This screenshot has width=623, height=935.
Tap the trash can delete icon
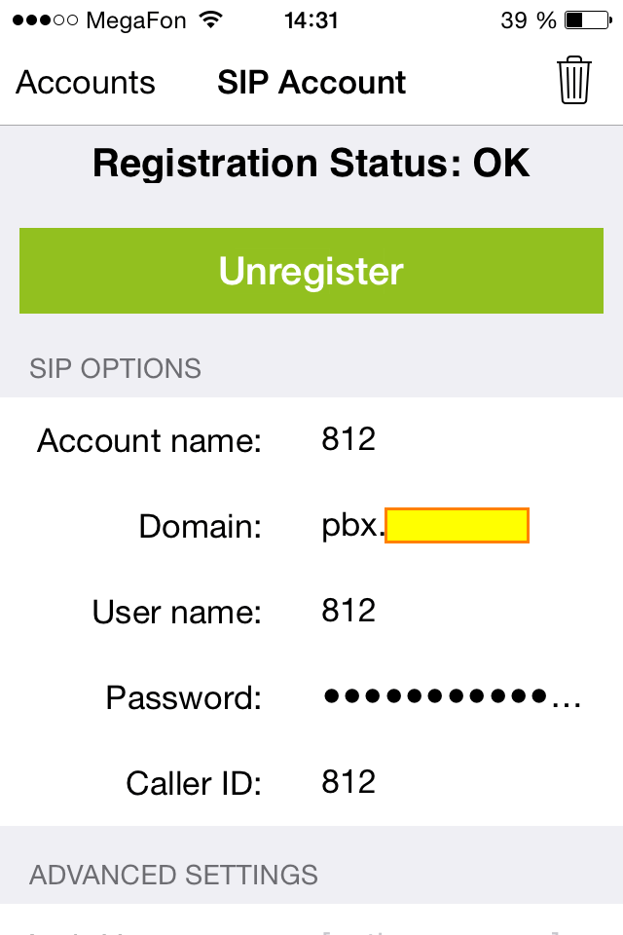pos(574,81)
